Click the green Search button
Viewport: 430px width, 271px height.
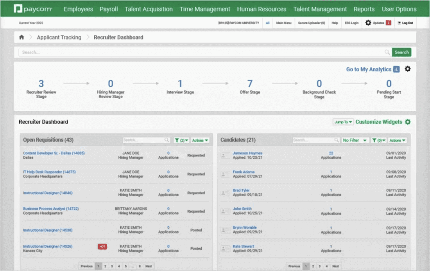pyautogui.click(x=401, y=52)
